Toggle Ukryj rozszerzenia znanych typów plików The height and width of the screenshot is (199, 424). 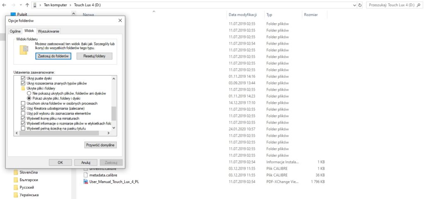(x=23, y=84)
